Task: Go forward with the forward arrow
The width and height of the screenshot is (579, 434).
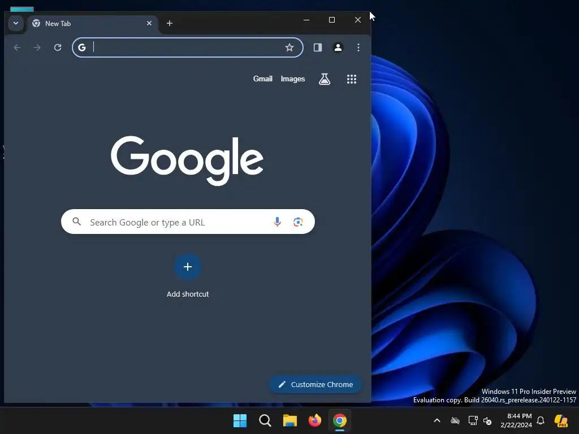Action: click(37, 47)
